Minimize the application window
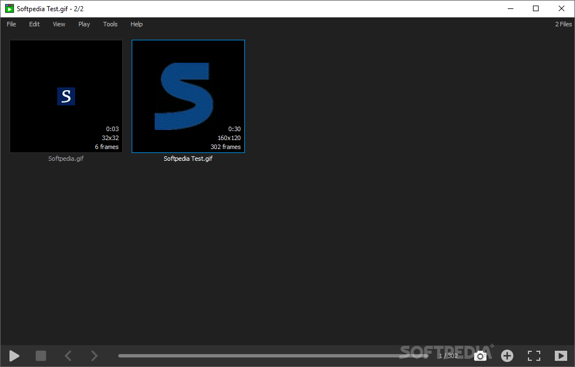This screenshot has height=367, width=575. click(511, 8)
